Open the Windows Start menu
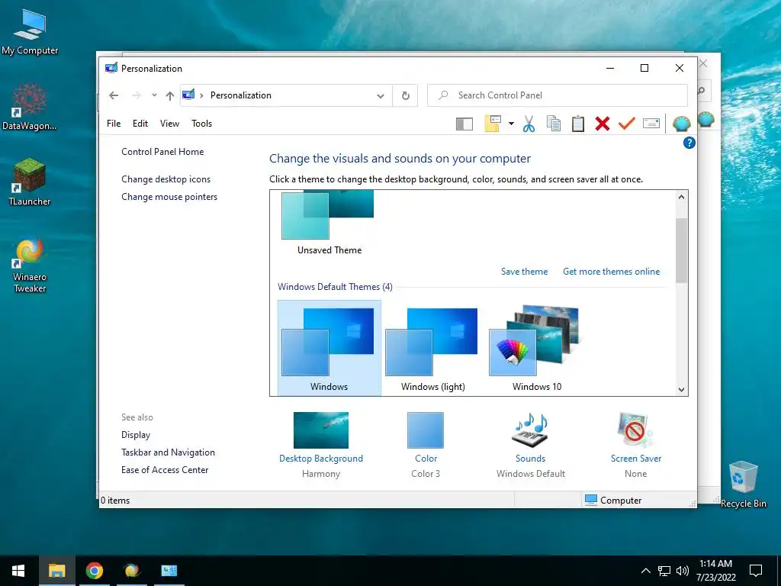This screenshot has height=586, width=781. [x=18, y=571]
